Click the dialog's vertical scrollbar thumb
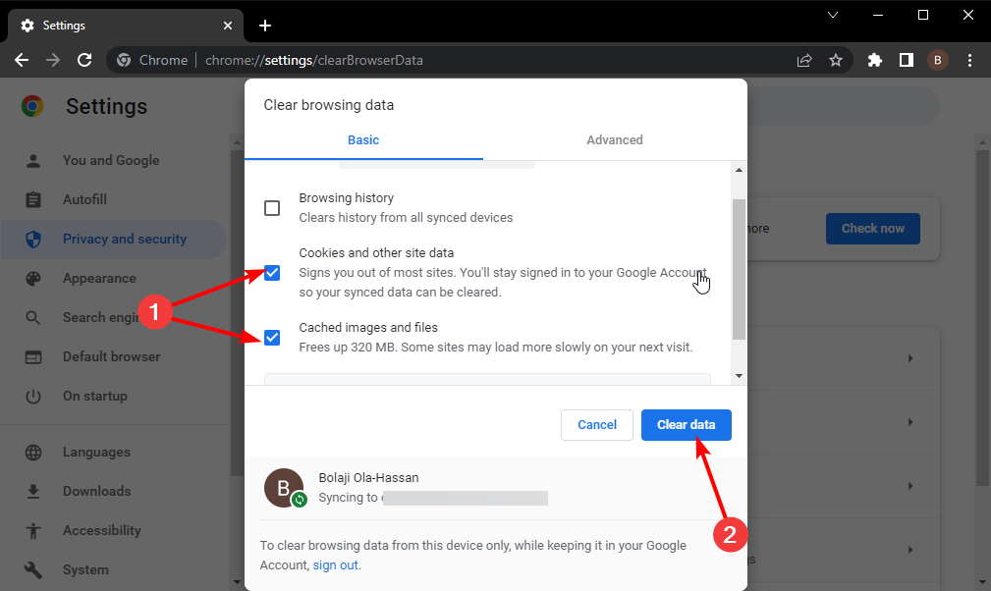Image resolution: width=991 pixels, height=591 pixels. point(739,270)
